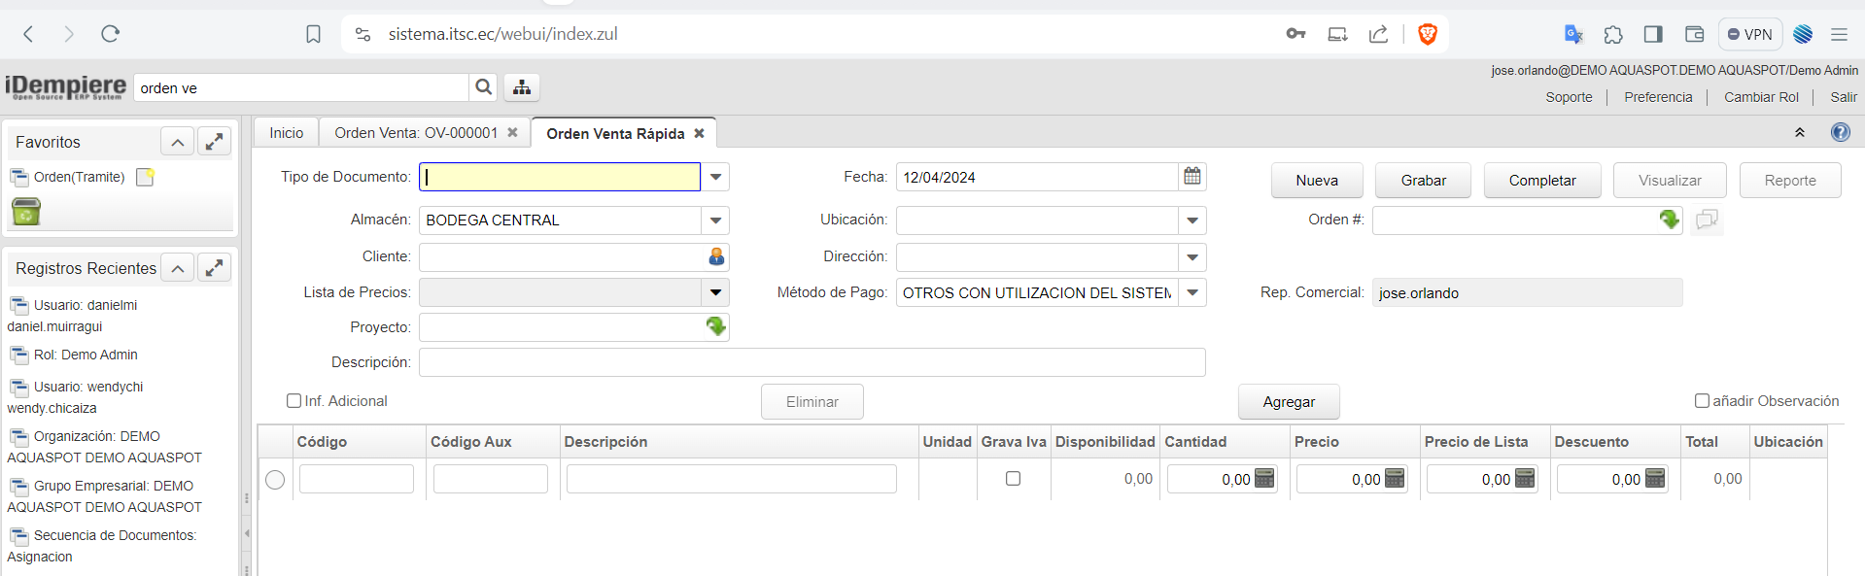Go to the Inicio tab

click(287, 133)
